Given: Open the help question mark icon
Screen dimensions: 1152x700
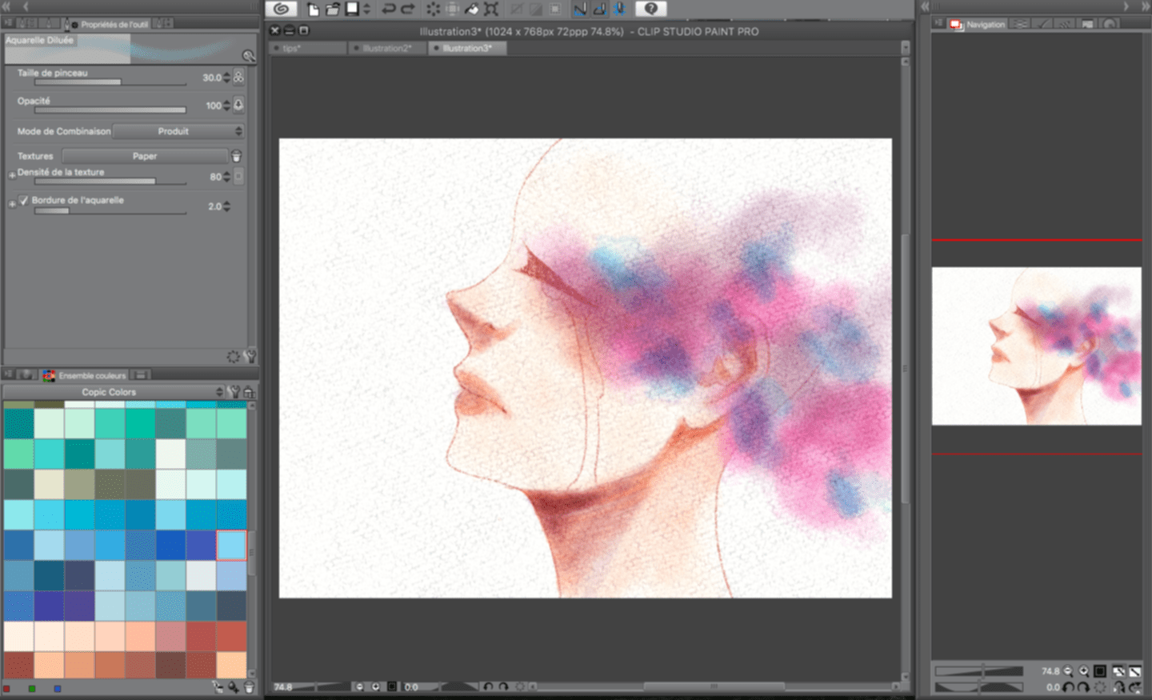Looking at the screenshot, I should point(650,9).
